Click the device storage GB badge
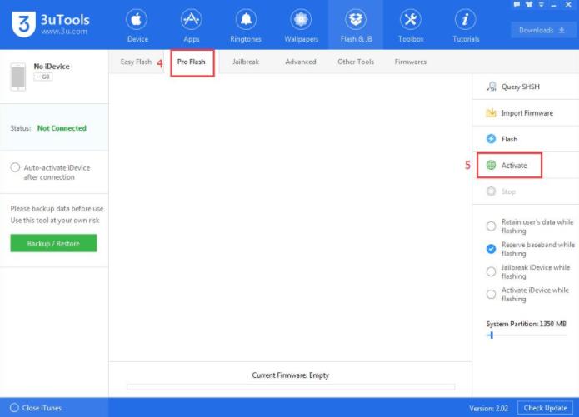Screen dimensions: 579x417 point(43,77)
